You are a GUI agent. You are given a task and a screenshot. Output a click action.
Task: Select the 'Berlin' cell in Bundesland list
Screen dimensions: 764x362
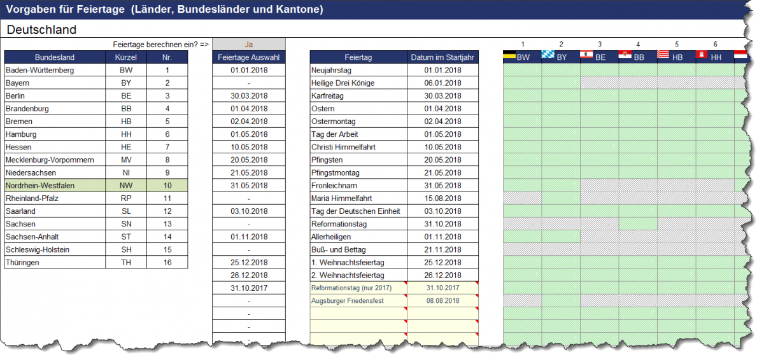pyautogui.click(x=55, y=96)
